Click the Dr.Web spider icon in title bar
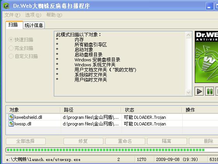Image resolution: width=218 pixels, height=164 pixels. pos(6,6)
